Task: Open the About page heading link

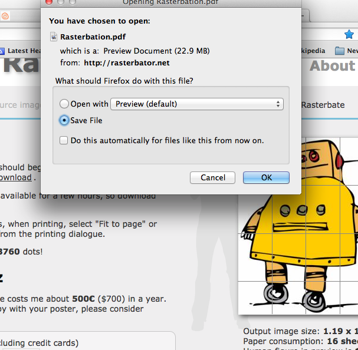Action: 333,66
